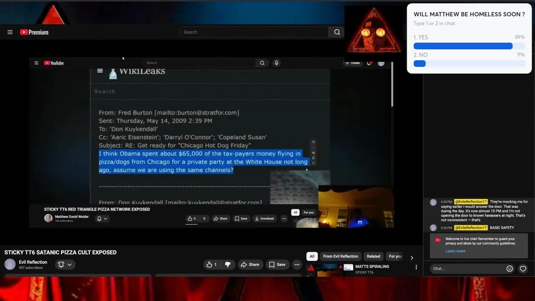Save the Satanic Pizza Cult video
The width and height of the screenshot is (535, 301).
277,265
